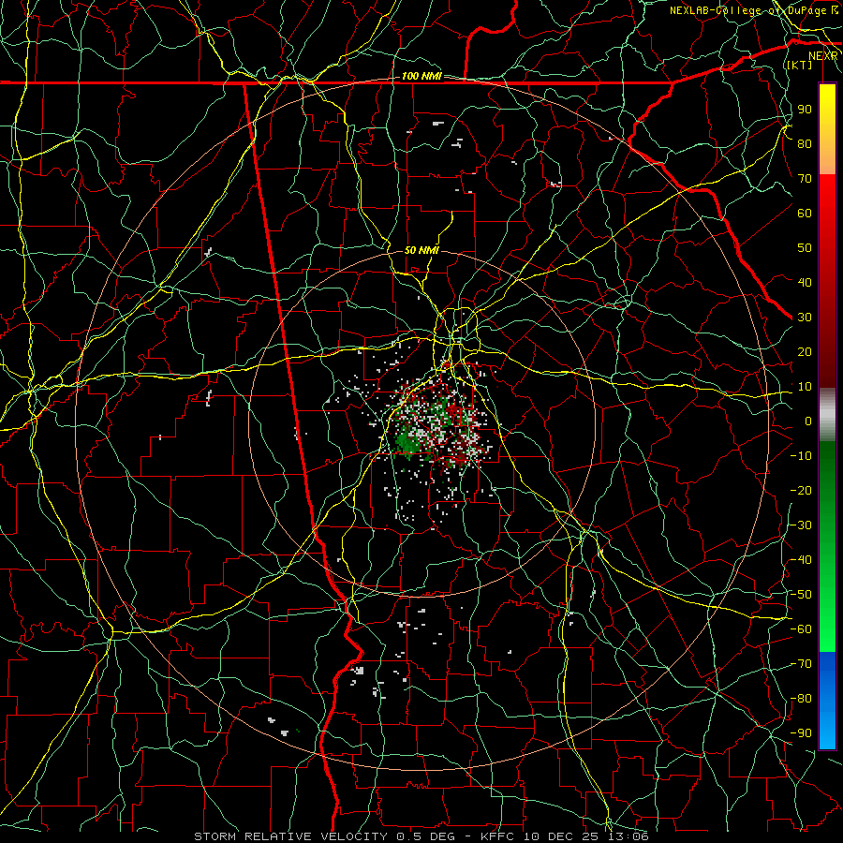
Task: Click the positive 90 scale value
Action: [x=805, y=110]
